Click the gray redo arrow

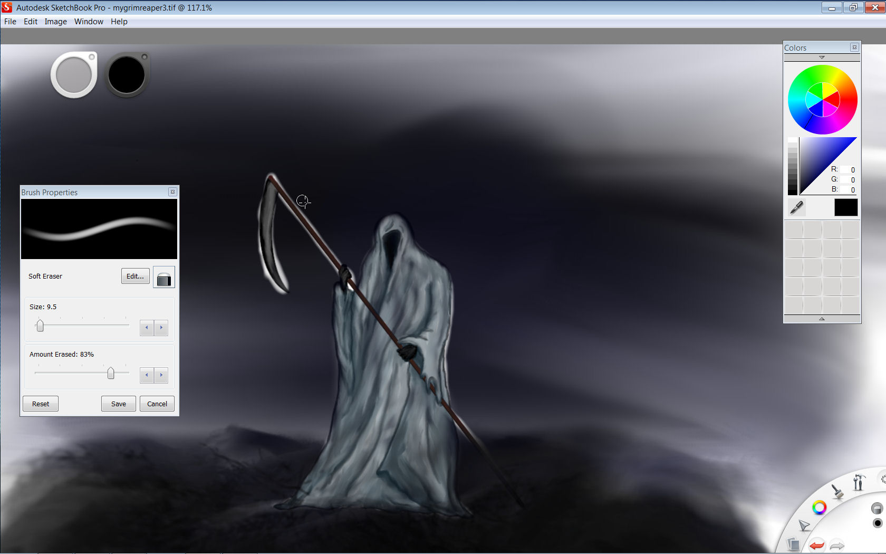pos(837,545)
